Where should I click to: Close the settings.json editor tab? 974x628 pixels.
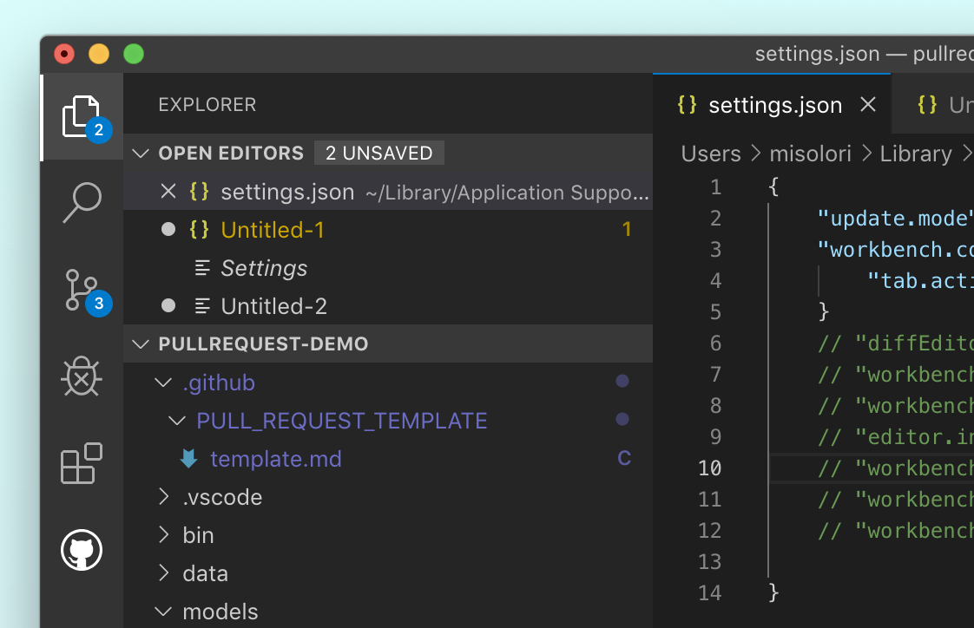(868, 104)
